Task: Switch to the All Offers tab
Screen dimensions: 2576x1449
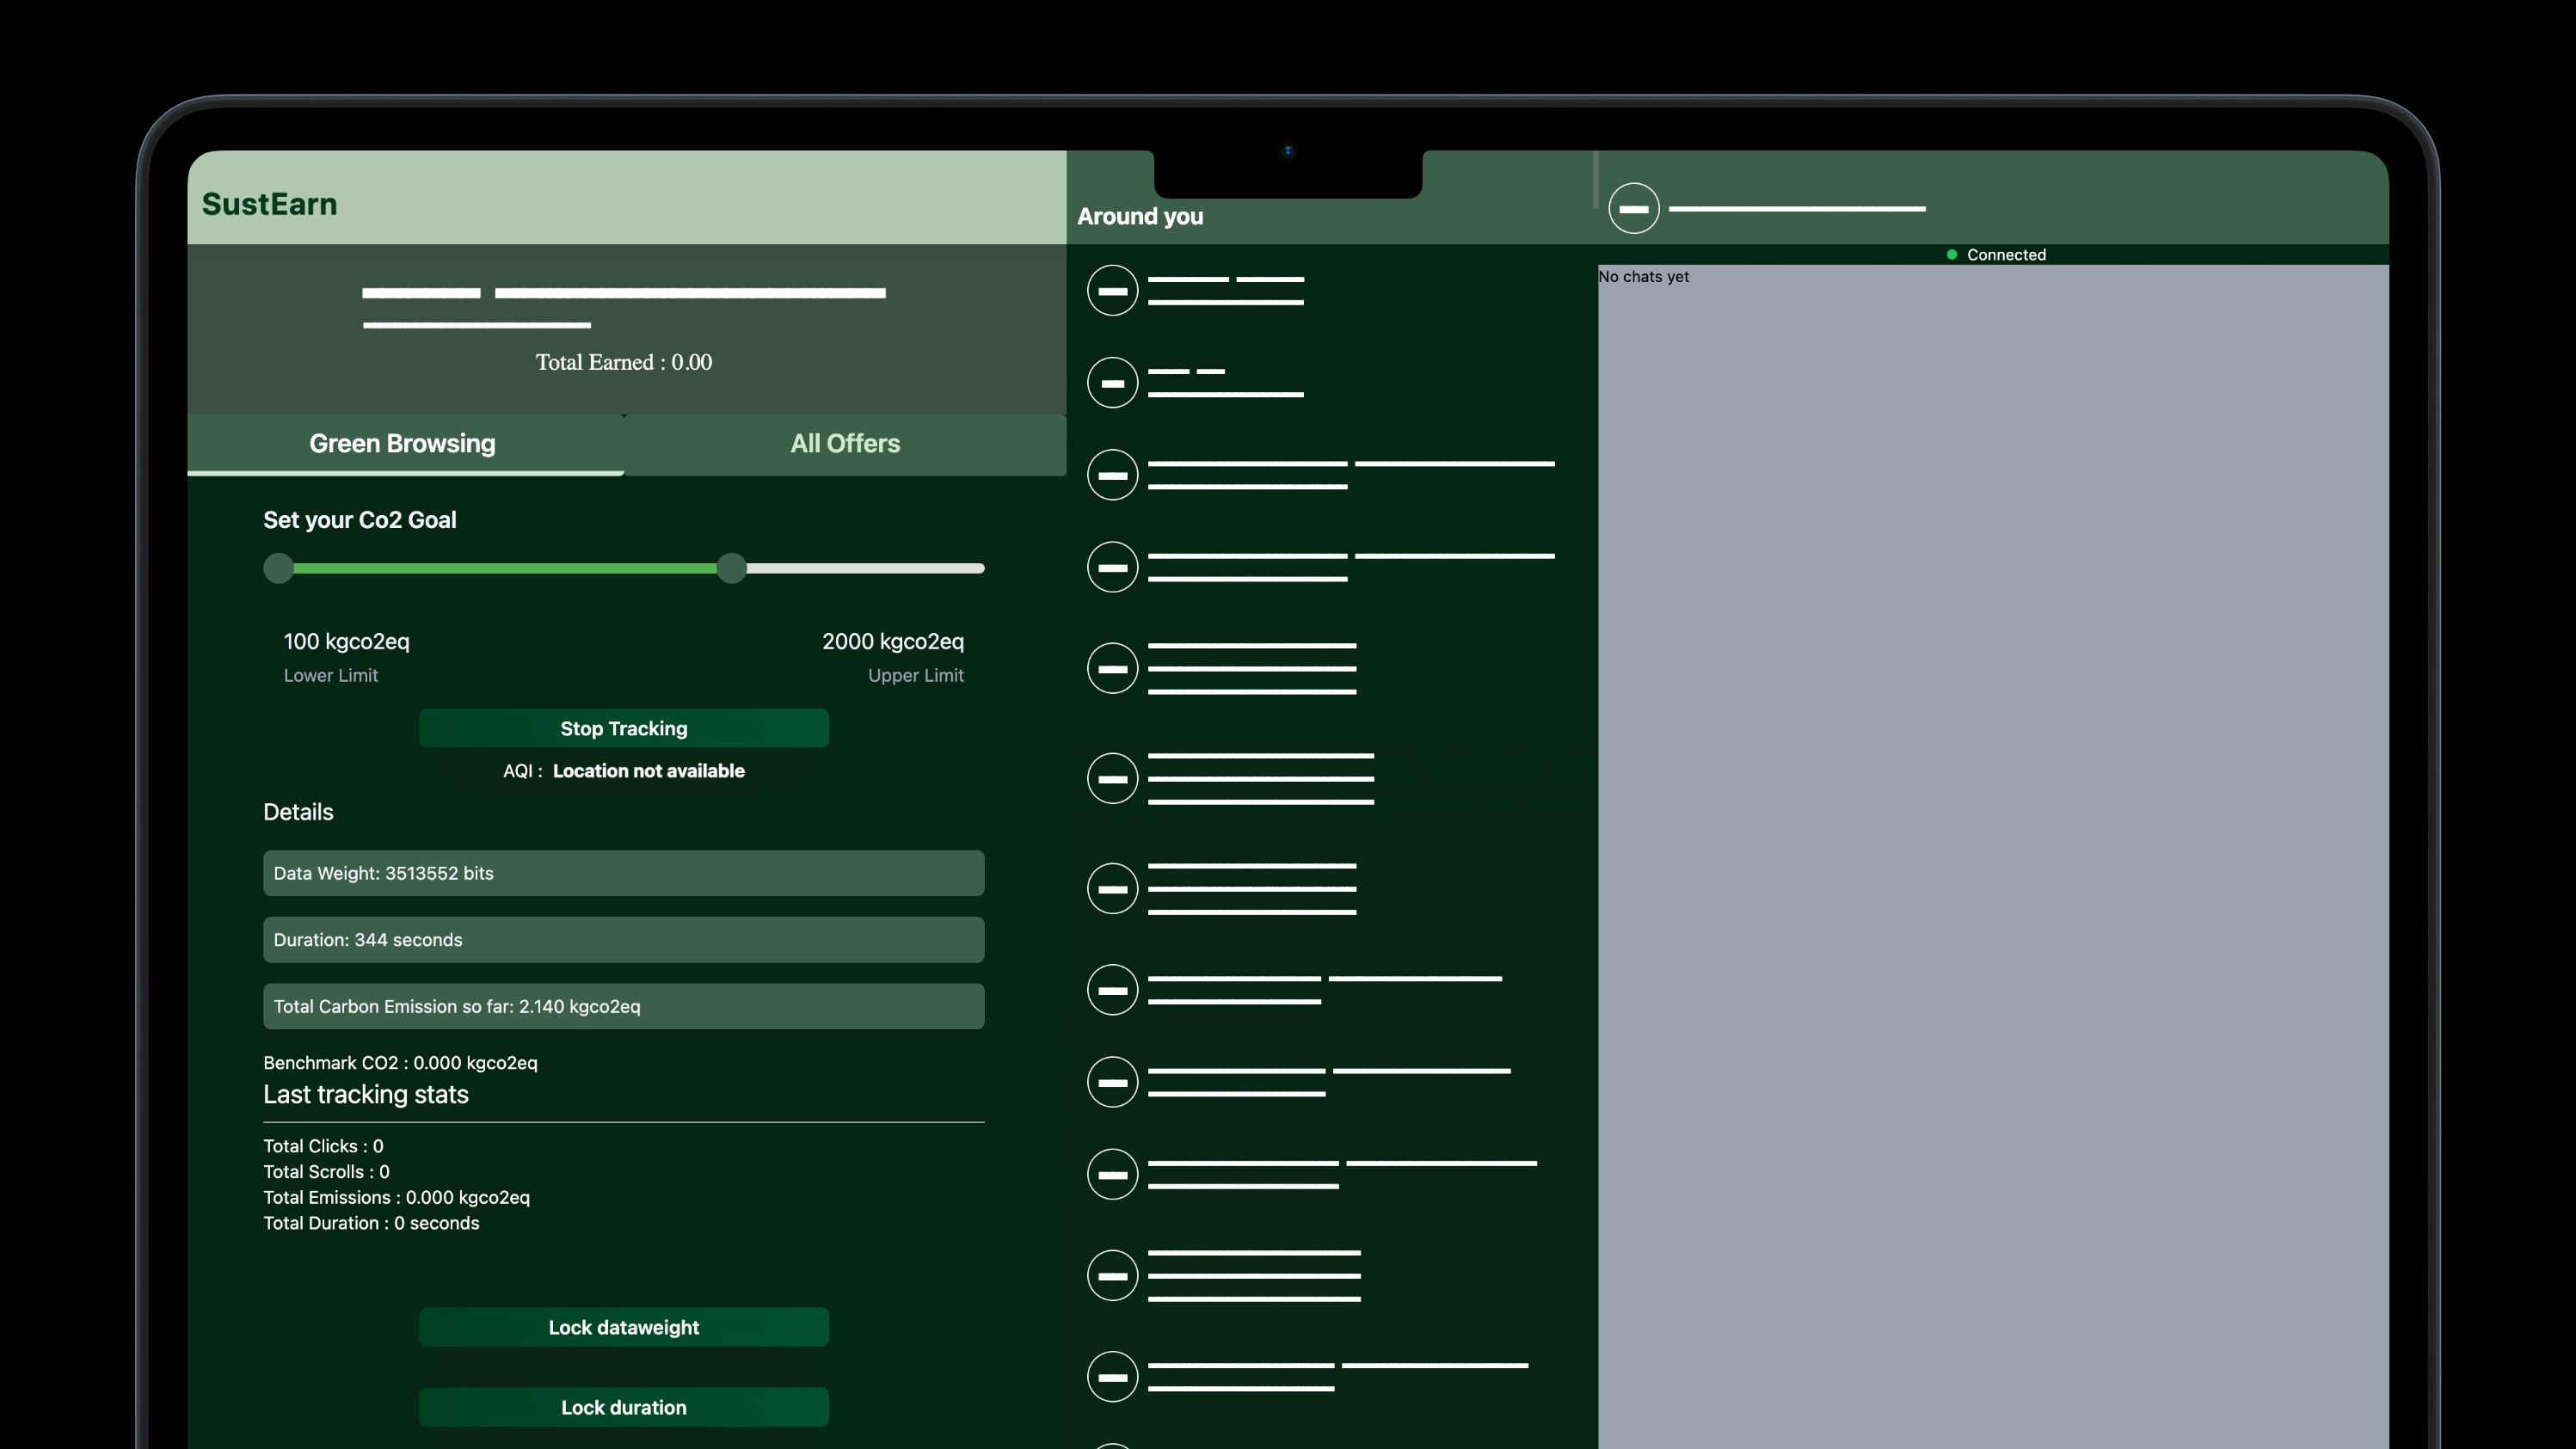Action: click(845, 443)
